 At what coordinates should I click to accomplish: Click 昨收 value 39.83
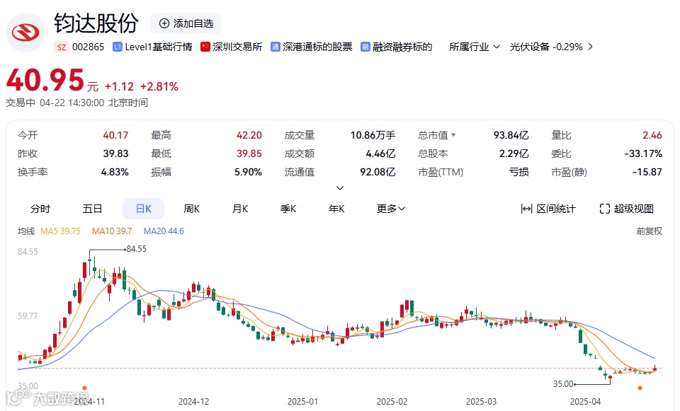coord(115,154)
